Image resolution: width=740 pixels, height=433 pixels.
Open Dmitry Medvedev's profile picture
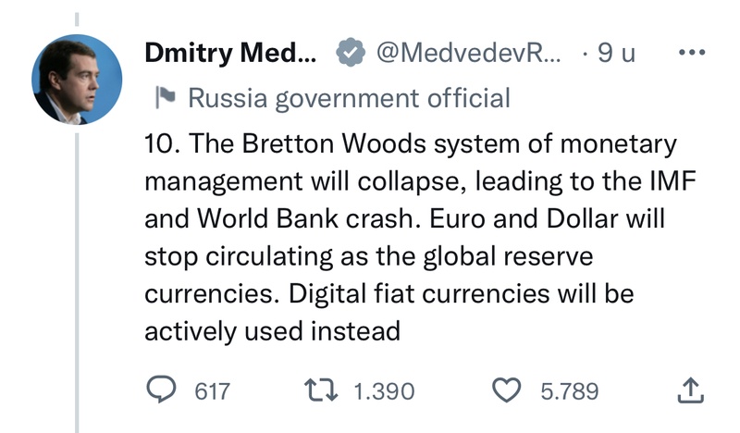(x=78, y=80)
